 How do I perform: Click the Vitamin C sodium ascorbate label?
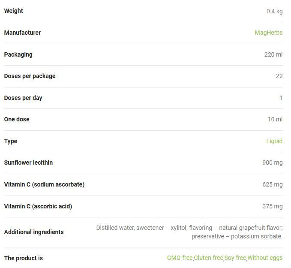pyautogui.click(x=44, y=184)
